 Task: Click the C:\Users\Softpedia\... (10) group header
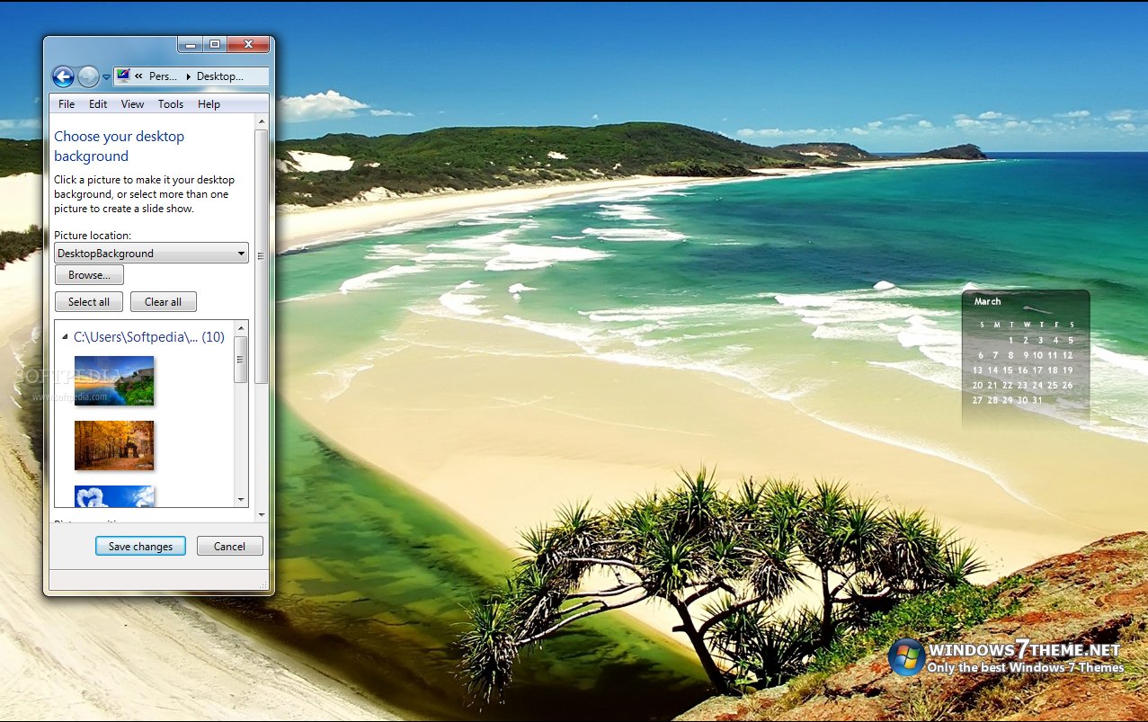pos(149,337)
